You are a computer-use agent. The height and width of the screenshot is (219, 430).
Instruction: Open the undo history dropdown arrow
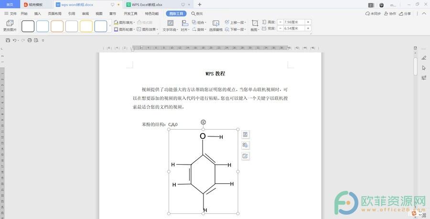[x=18, y=41]
